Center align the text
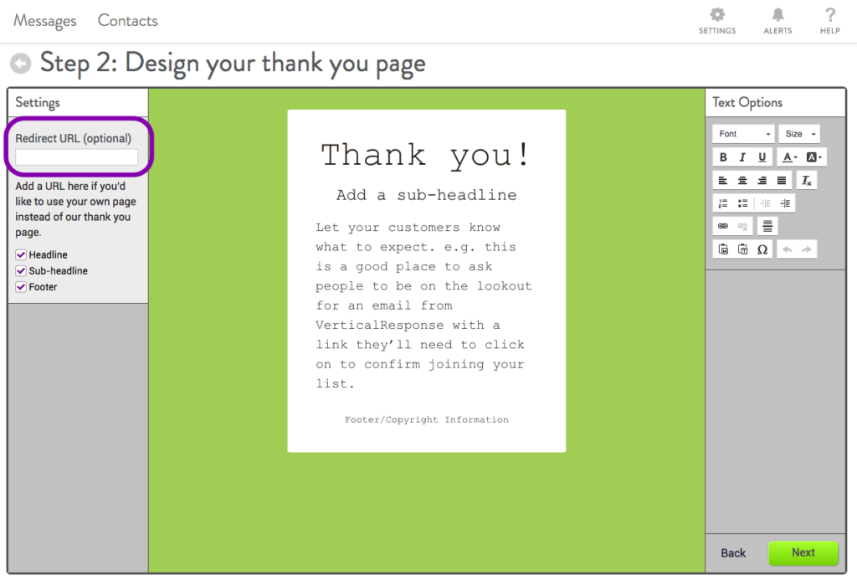This screenshot has width=857, height=585. (741, 180)
